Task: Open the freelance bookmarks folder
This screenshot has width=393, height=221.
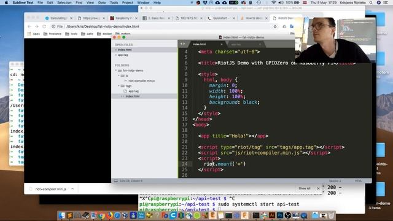Action: [52, 34]
